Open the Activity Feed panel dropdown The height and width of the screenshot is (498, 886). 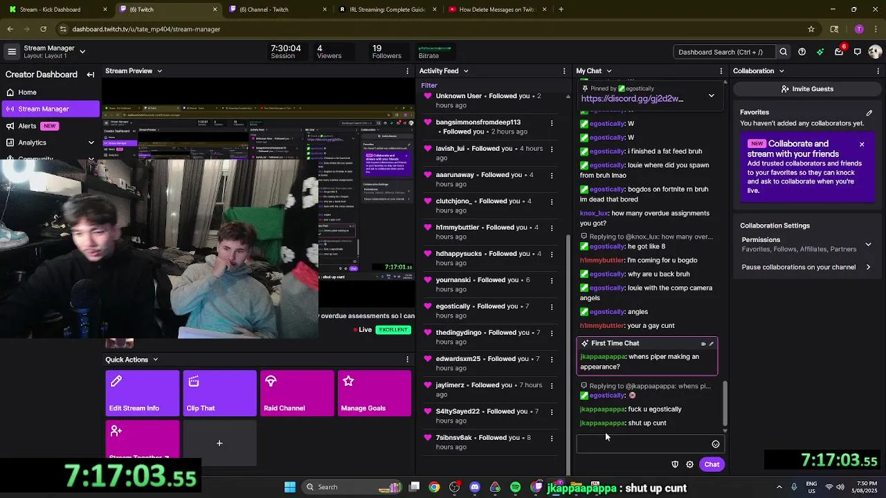[466, 71]
